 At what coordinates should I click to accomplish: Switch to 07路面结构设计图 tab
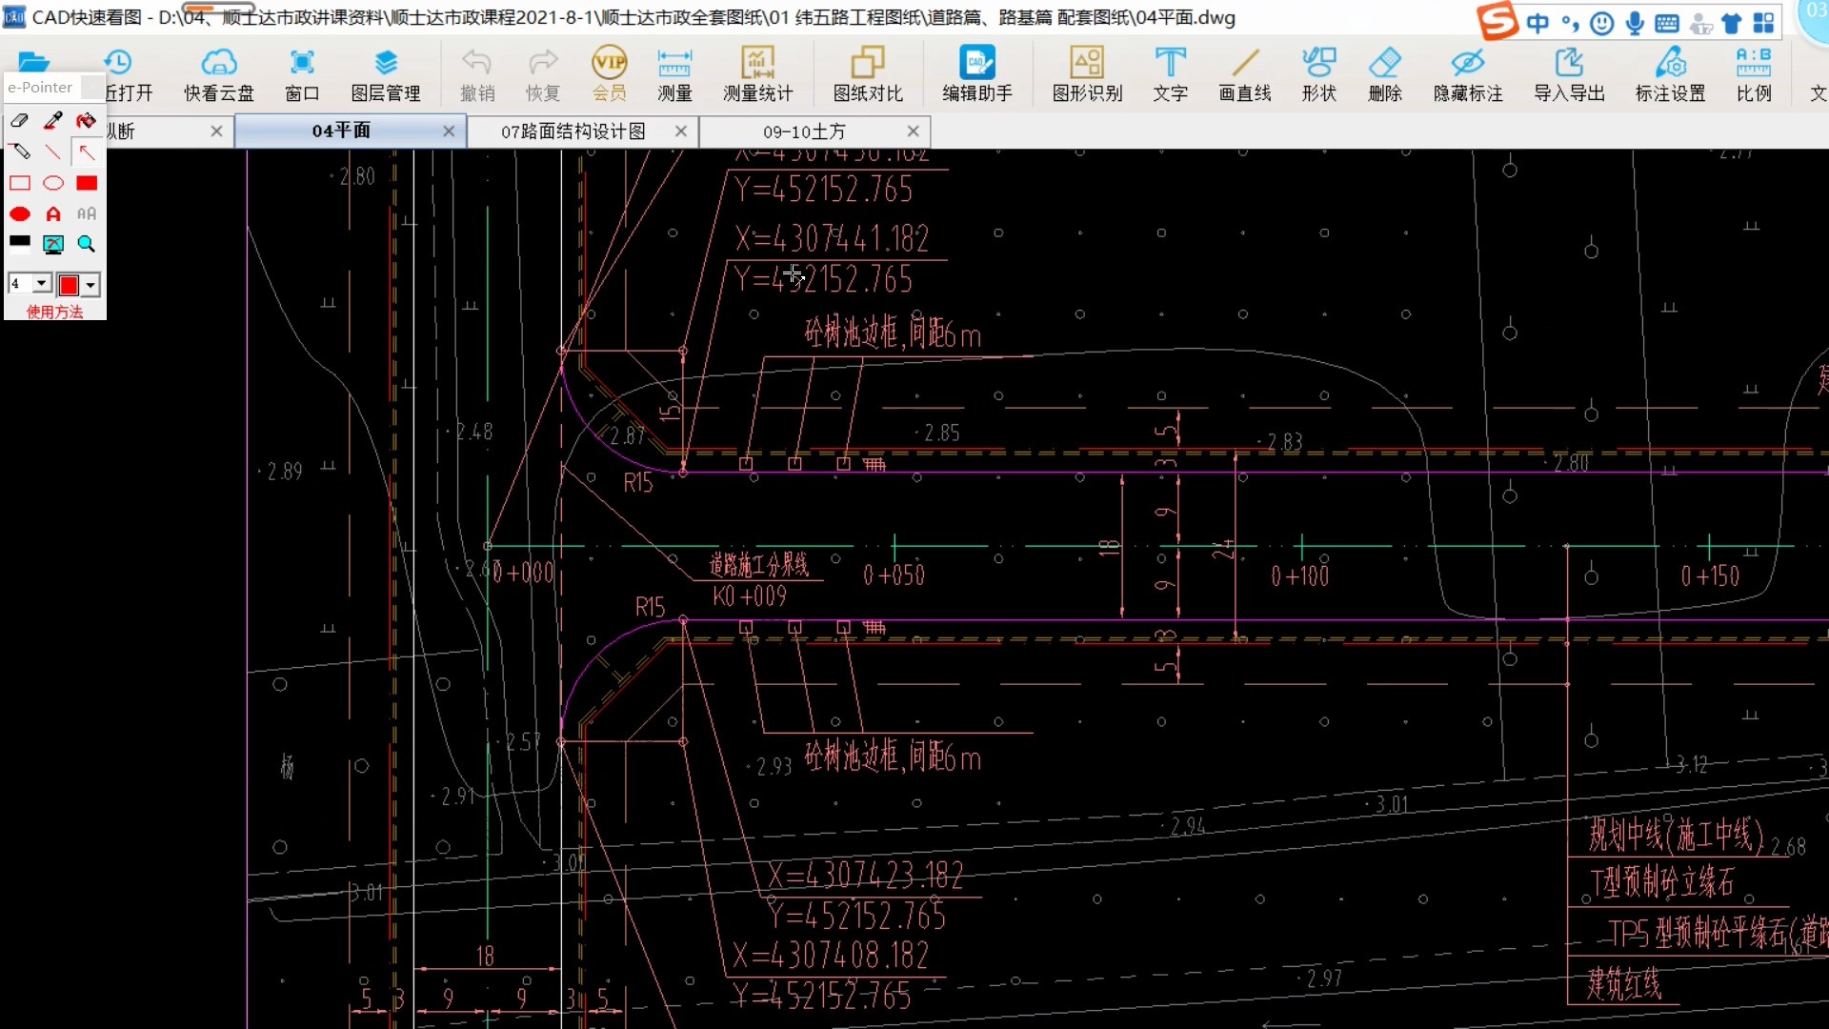point(573,131)
